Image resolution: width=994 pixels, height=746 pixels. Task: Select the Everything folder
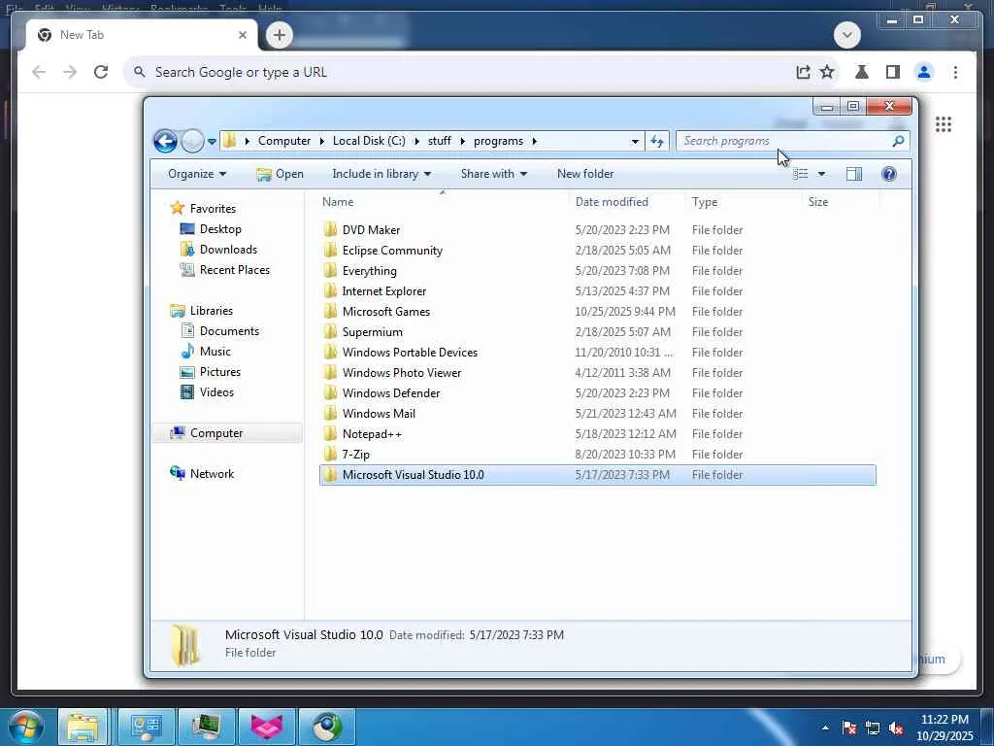tap(598, 270)
